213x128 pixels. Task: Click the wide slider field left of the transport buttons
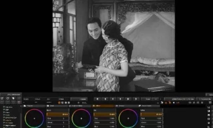pos(79,99)
